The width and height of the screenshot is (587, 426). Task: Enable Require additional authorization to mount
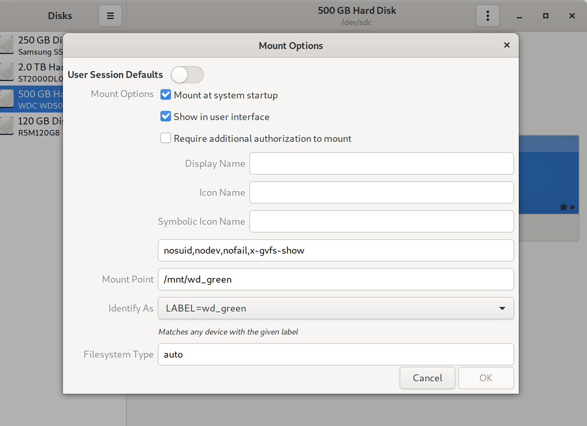pyautogui.click(x=165, y=138)
